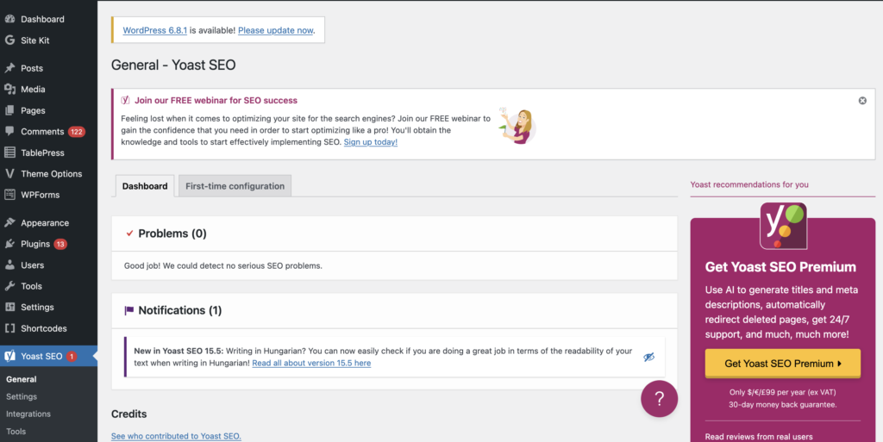Click Read reviews from real users text
883x442 pixels.
(759, 436)
